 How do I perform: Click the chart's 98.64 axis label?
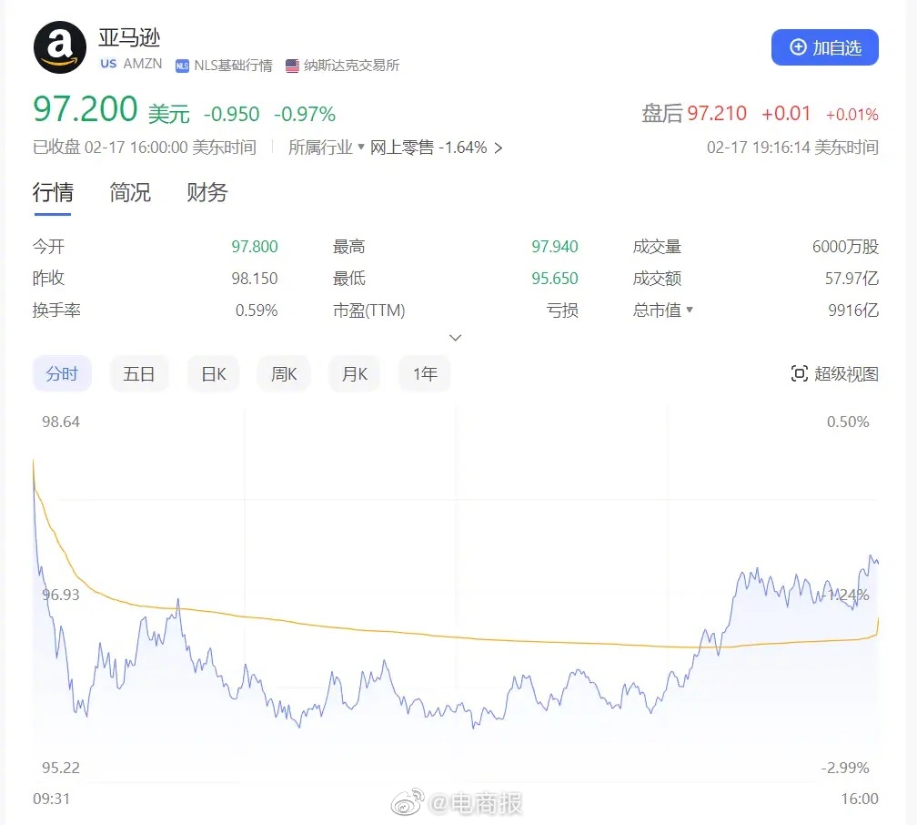coord(61,422)
